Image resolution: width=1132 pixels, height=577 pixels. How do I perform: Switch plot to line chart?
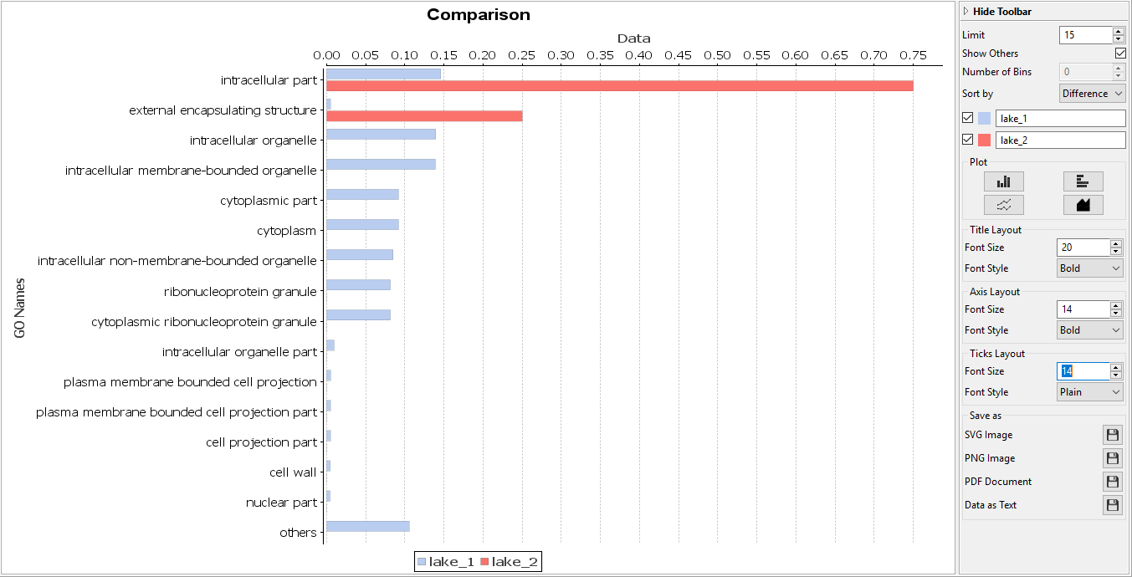(x=1003, y=205)
